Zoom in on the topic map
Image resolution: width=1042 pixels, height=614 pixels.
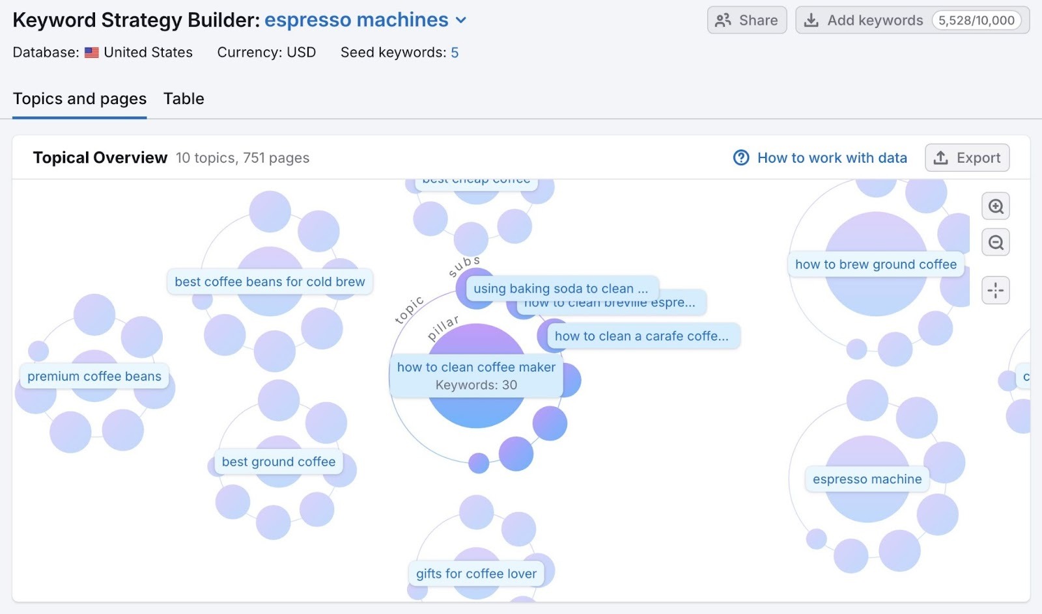click(995, 206)
